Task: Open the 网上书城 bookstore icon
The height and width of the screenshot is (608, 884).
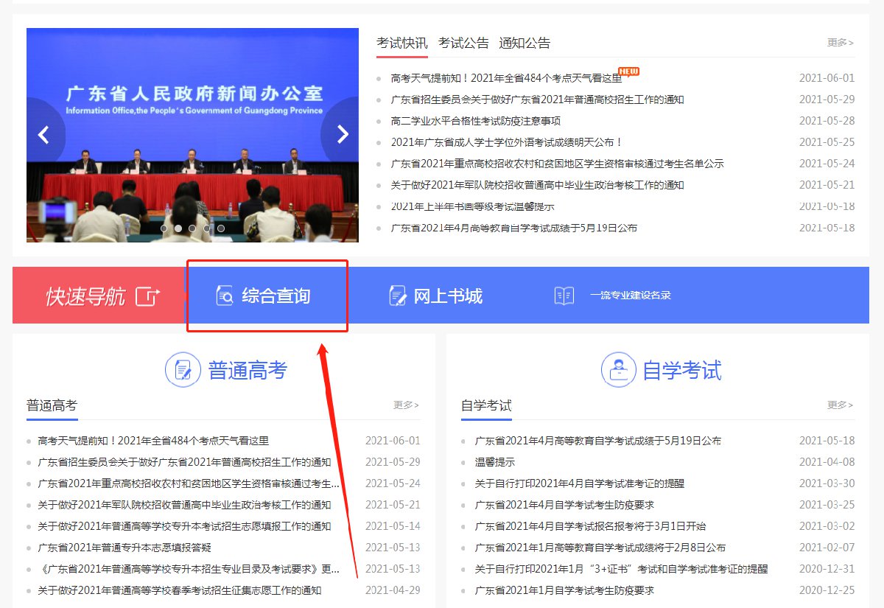Action: [398, 296]
